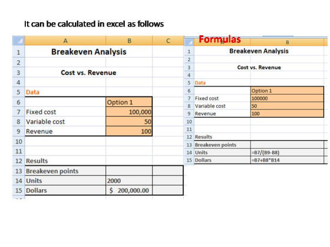
Task: Click 'Revenue' label in Formulas sheet
Action: pos(206,114)
